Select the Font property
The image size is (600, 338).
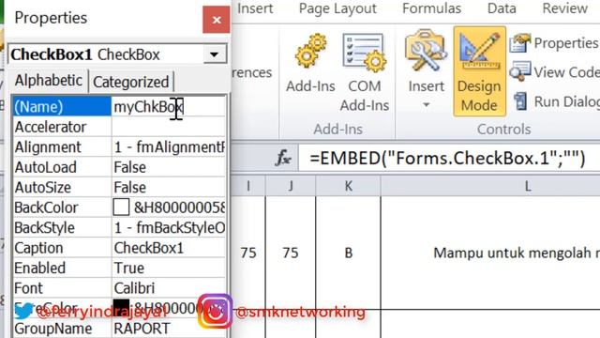(62, 288)
